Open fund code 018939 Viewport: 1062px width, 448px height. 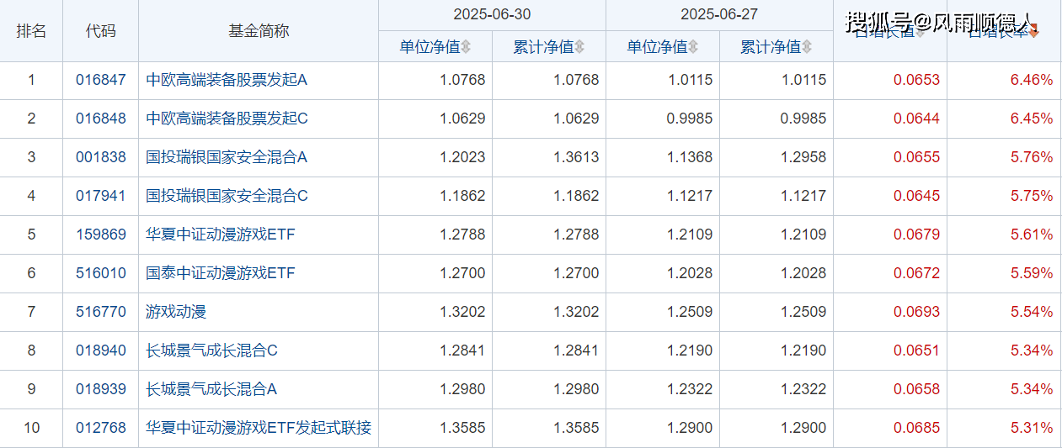point(100,389)
